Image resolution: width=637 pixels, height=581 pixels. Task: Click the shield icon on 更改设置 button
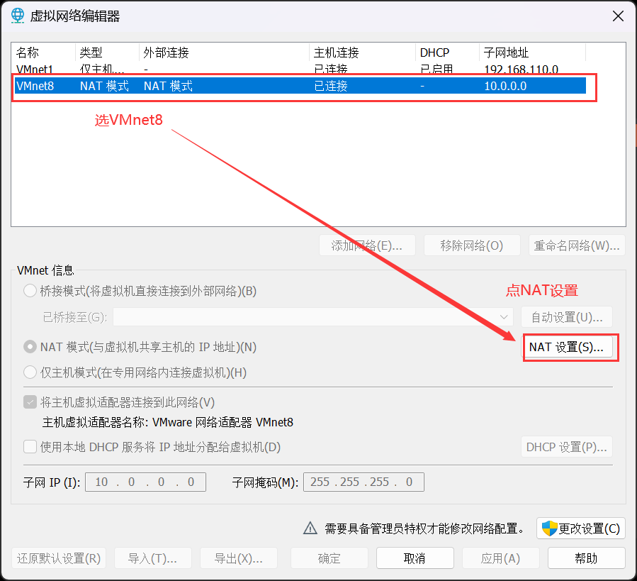(x=549, y=528)
